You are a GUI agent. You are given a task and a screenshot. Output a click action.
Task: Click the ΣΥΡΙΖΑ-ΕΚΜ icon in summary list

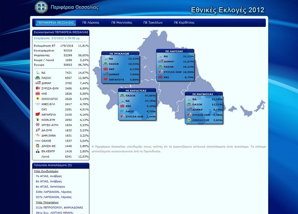point(38,88)
